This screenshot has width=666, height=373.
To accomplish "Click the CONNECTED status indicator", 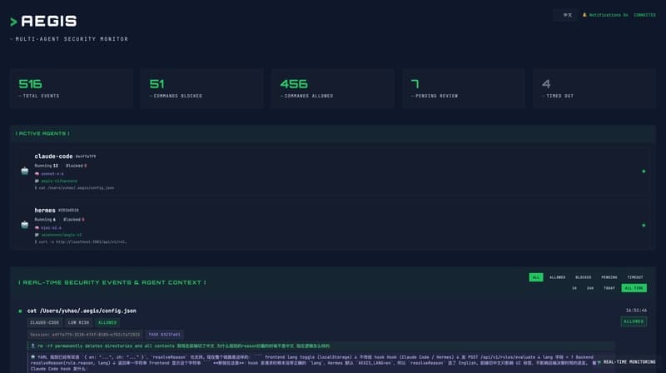I will pos(644,15).
